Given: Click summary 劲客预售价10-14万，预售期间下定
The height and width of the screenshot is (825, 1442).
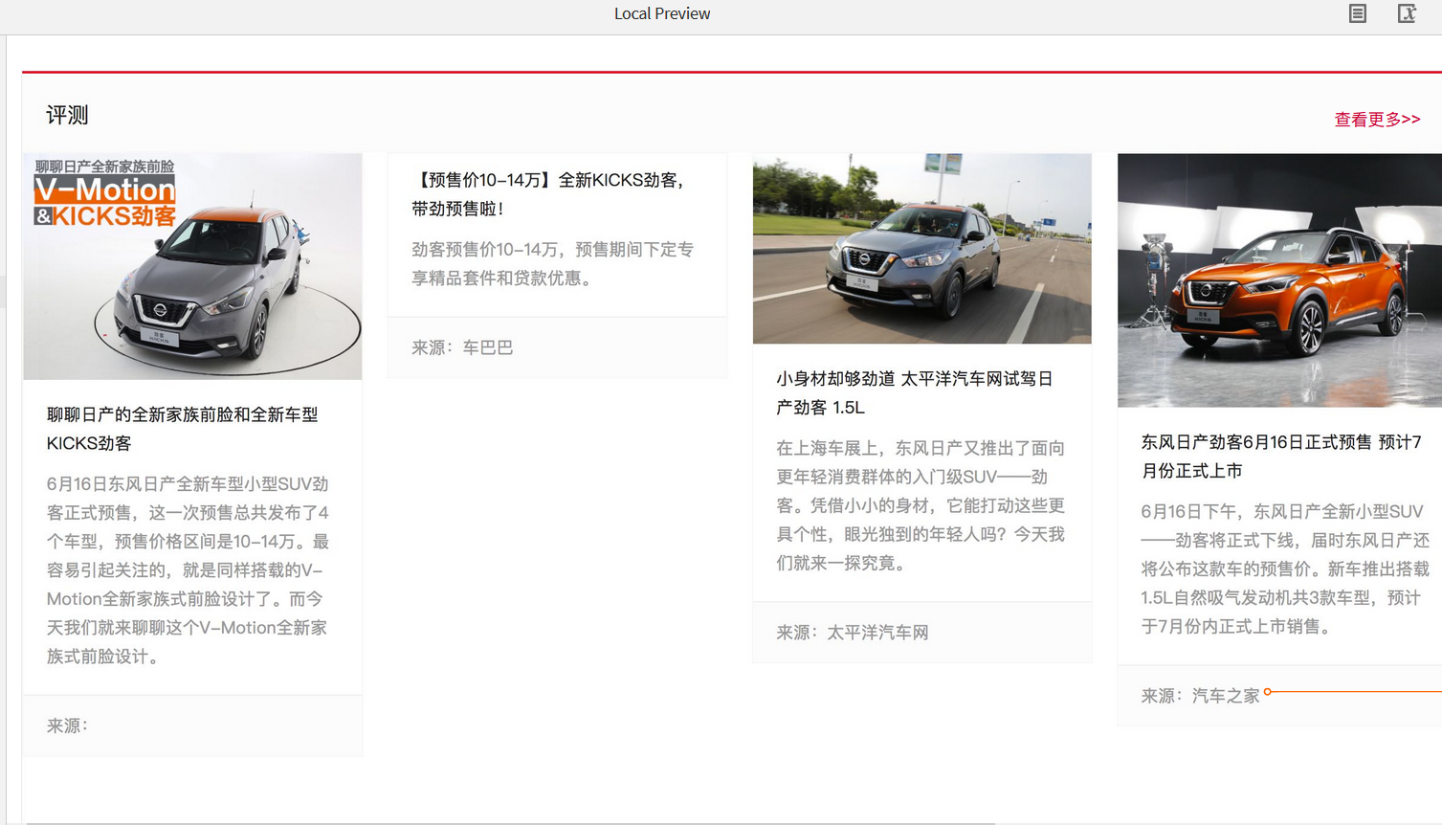Looking at the screenshot, I should point(553,263).
